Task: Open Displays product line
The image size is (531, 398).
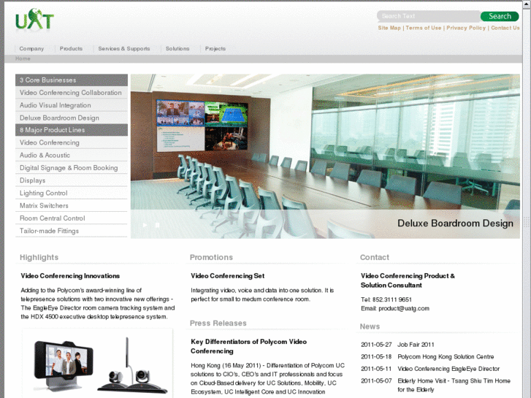Action: click(72, 180)
